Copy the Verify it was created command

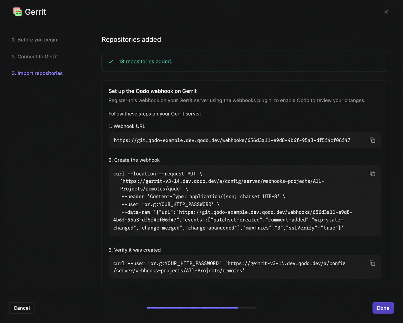(x=372, y=263)
